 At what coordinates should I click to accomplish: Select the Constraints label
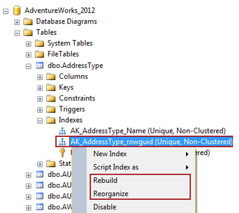(x=77, y=98)
